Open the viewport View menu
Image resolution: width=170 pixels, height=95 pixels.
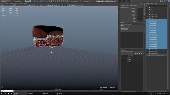point(2,4)
